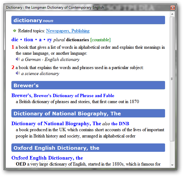The height and width of the screenshot is (176, 183).
Task: Click the text 'people in British history and society'
Action: (x=48, y=136)
